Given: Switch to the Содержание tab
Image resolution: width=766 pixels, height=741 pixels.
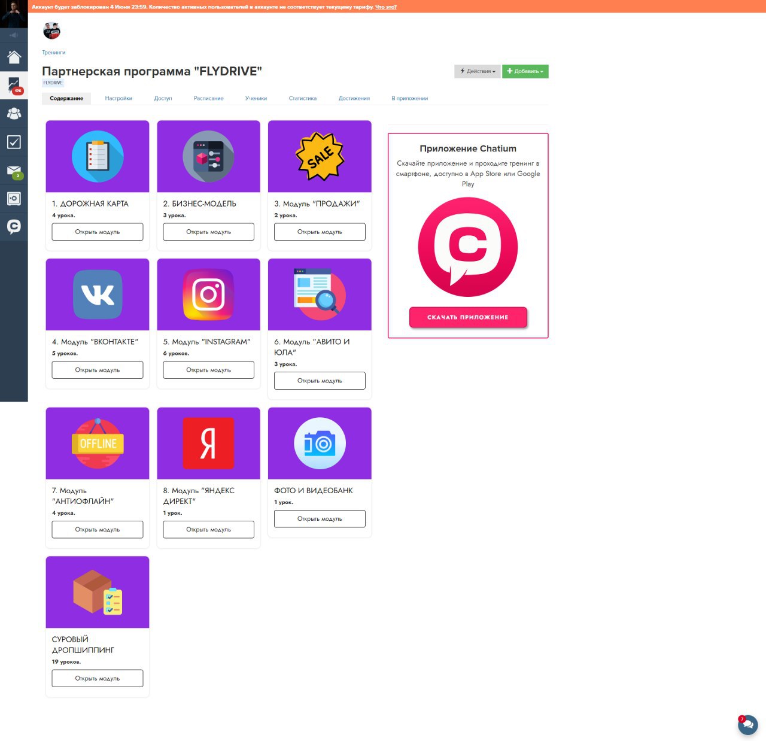Looking at the screenshot, I should [66, 98].
